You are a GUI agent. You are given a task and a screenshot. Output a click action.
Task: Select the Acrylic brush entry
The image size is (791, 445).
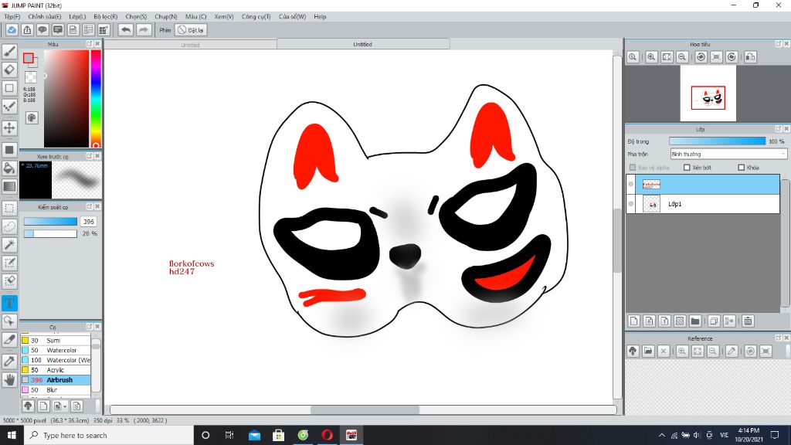56,370
